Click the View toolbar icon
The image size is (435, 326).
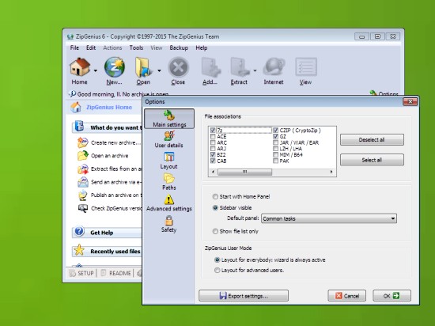306,67
